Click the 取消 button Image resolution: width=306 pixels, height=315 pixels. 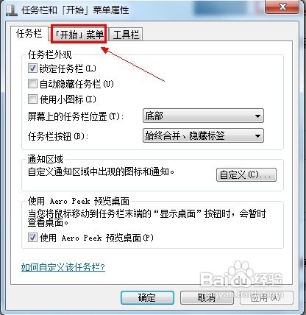[207, 297]
